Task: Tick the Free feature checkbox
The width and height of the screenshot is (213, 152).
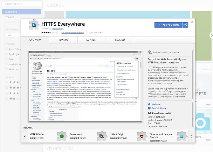Action: tap(7, 59)
